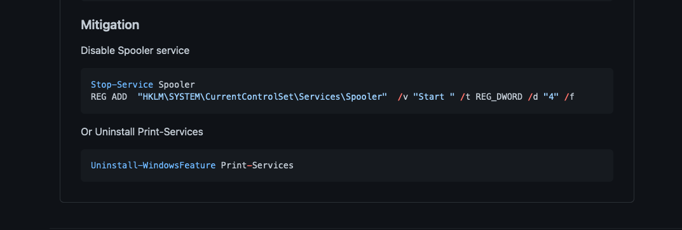The width and height of the screenshot is (682, 230).
Task: Click the word Spooler after Stop-Service
Action: coord(177,85)
